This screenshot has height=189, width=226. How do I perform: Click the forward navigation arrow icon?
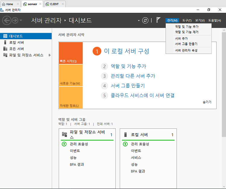15,20
